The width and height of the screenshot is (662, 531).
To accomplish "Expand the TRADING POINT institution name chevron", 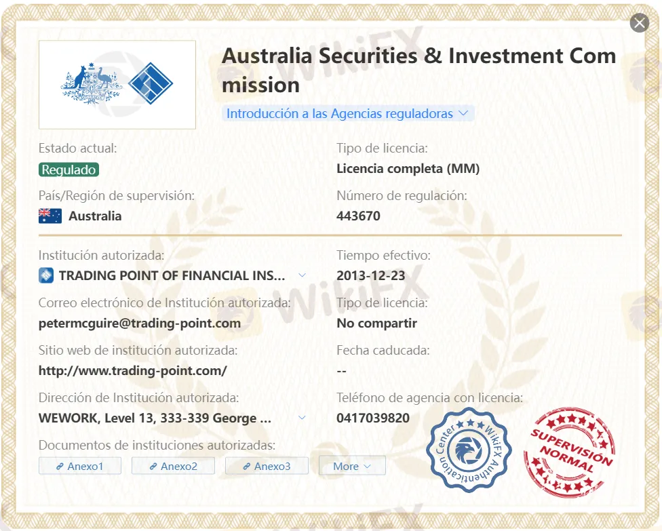I will coord(303,275).
